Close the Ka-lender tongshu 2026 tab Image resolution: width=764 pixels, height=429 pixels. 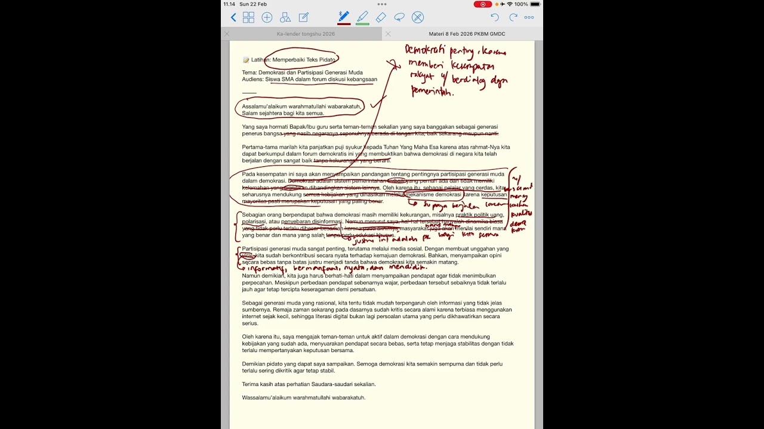point(227,34)
